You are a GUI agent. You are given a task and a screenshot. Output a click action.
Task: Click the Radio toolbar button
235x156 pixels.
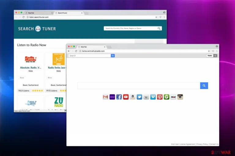(x=210, y=55)
